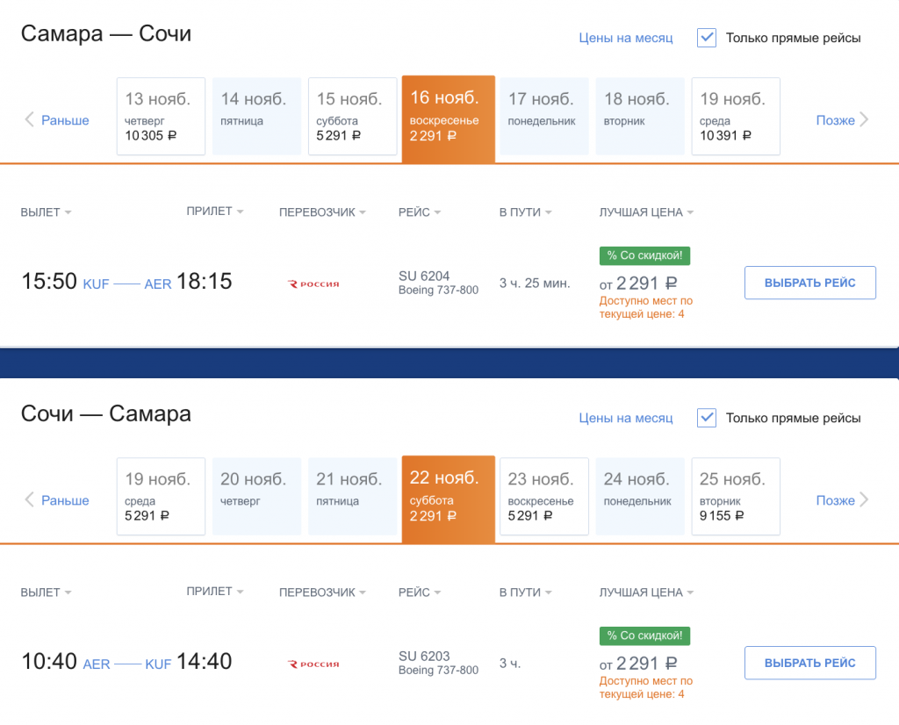Toggle direct flights only for Сочи — Самара
The width and height of the screenshot is (899, 725).
tap(707, 418)
